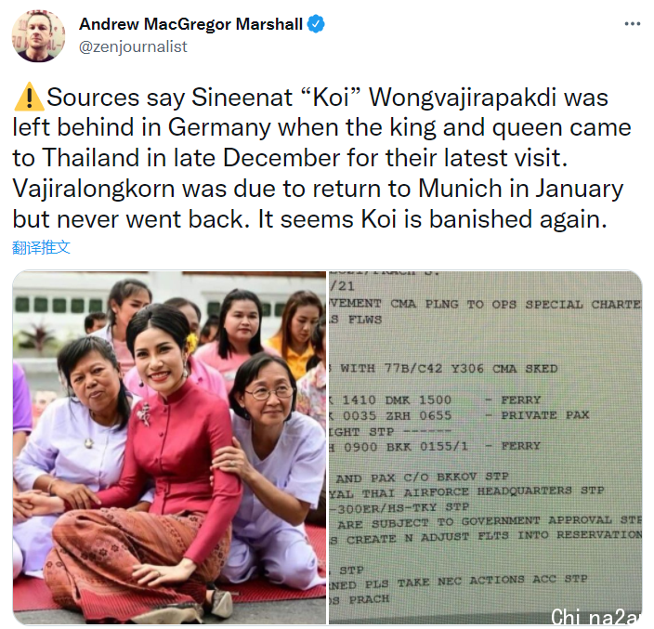Open the flight schedule document image
The image size is (654, 629).
tap(486, 448)
